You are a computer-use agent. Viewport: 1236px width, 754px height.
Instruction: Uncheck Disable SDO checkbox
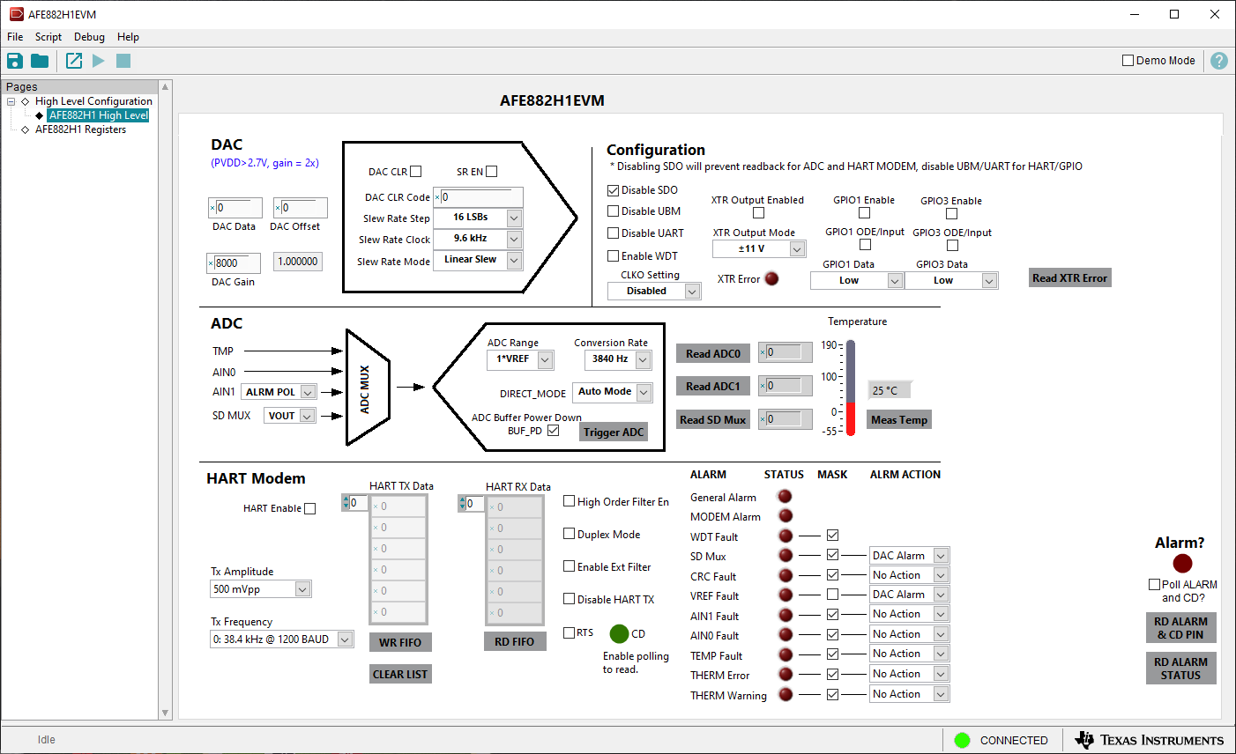[613, 190]
